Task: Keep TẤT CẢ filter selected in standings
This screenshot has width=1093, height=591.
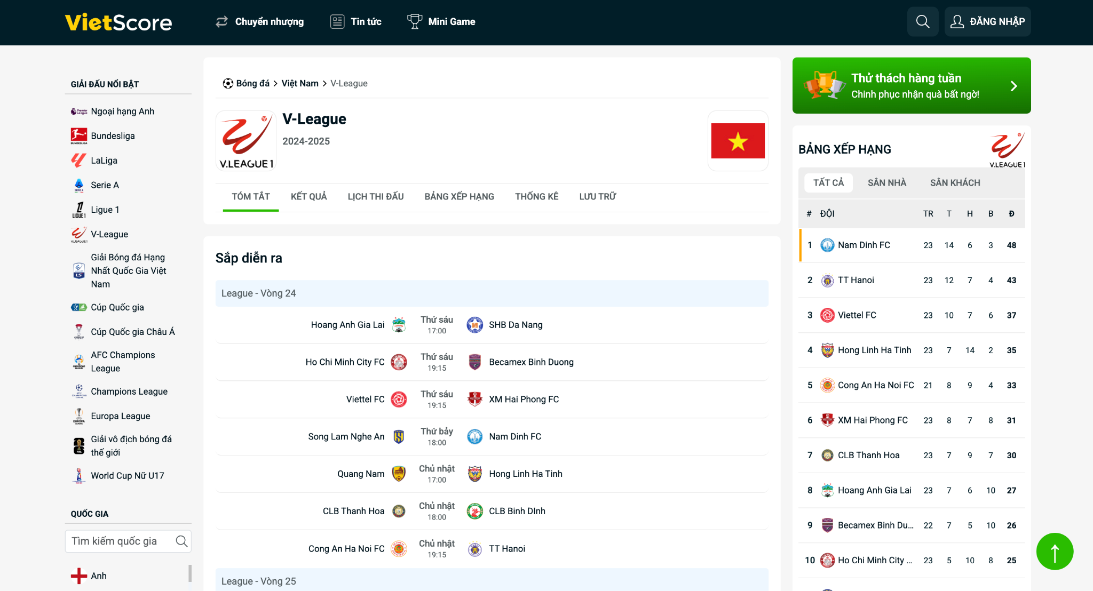Action: click(x=828, y=182)
